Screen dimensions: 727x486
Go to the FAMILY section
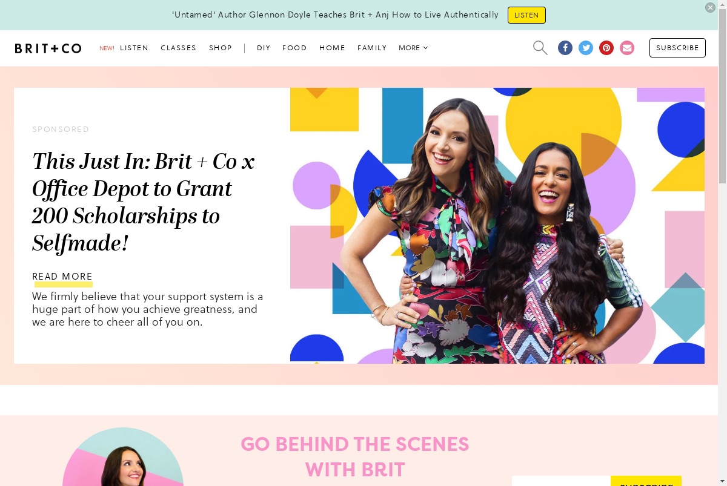click(372, 48)
